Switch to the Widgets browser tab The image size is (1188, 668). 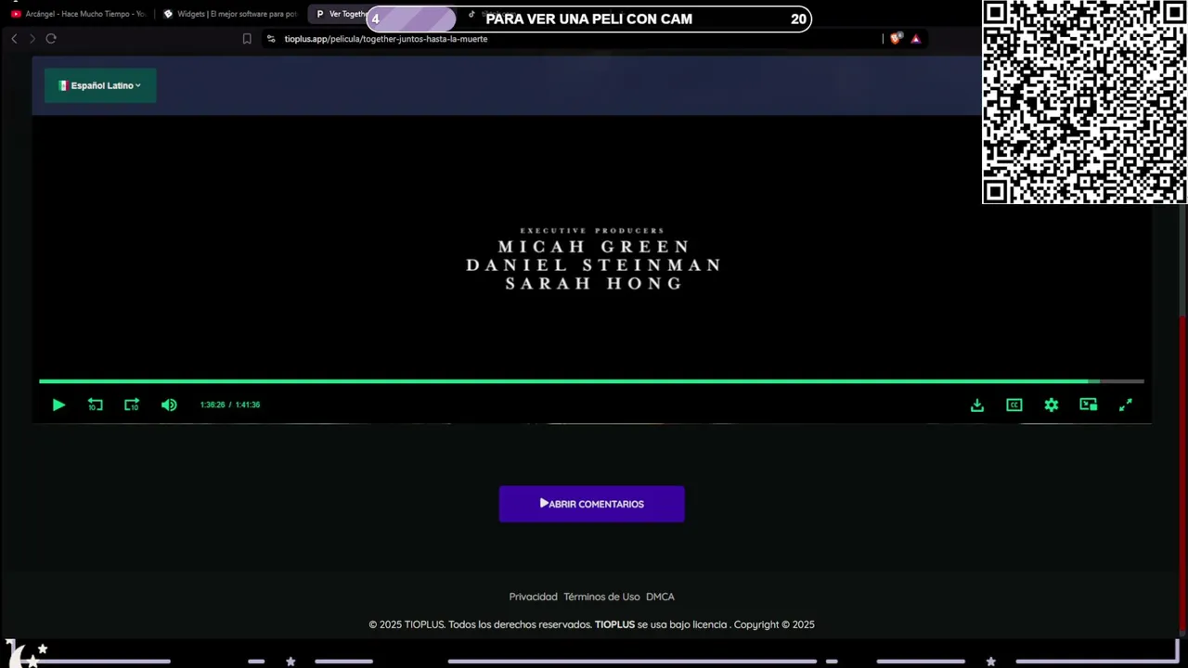coord(229,14)
